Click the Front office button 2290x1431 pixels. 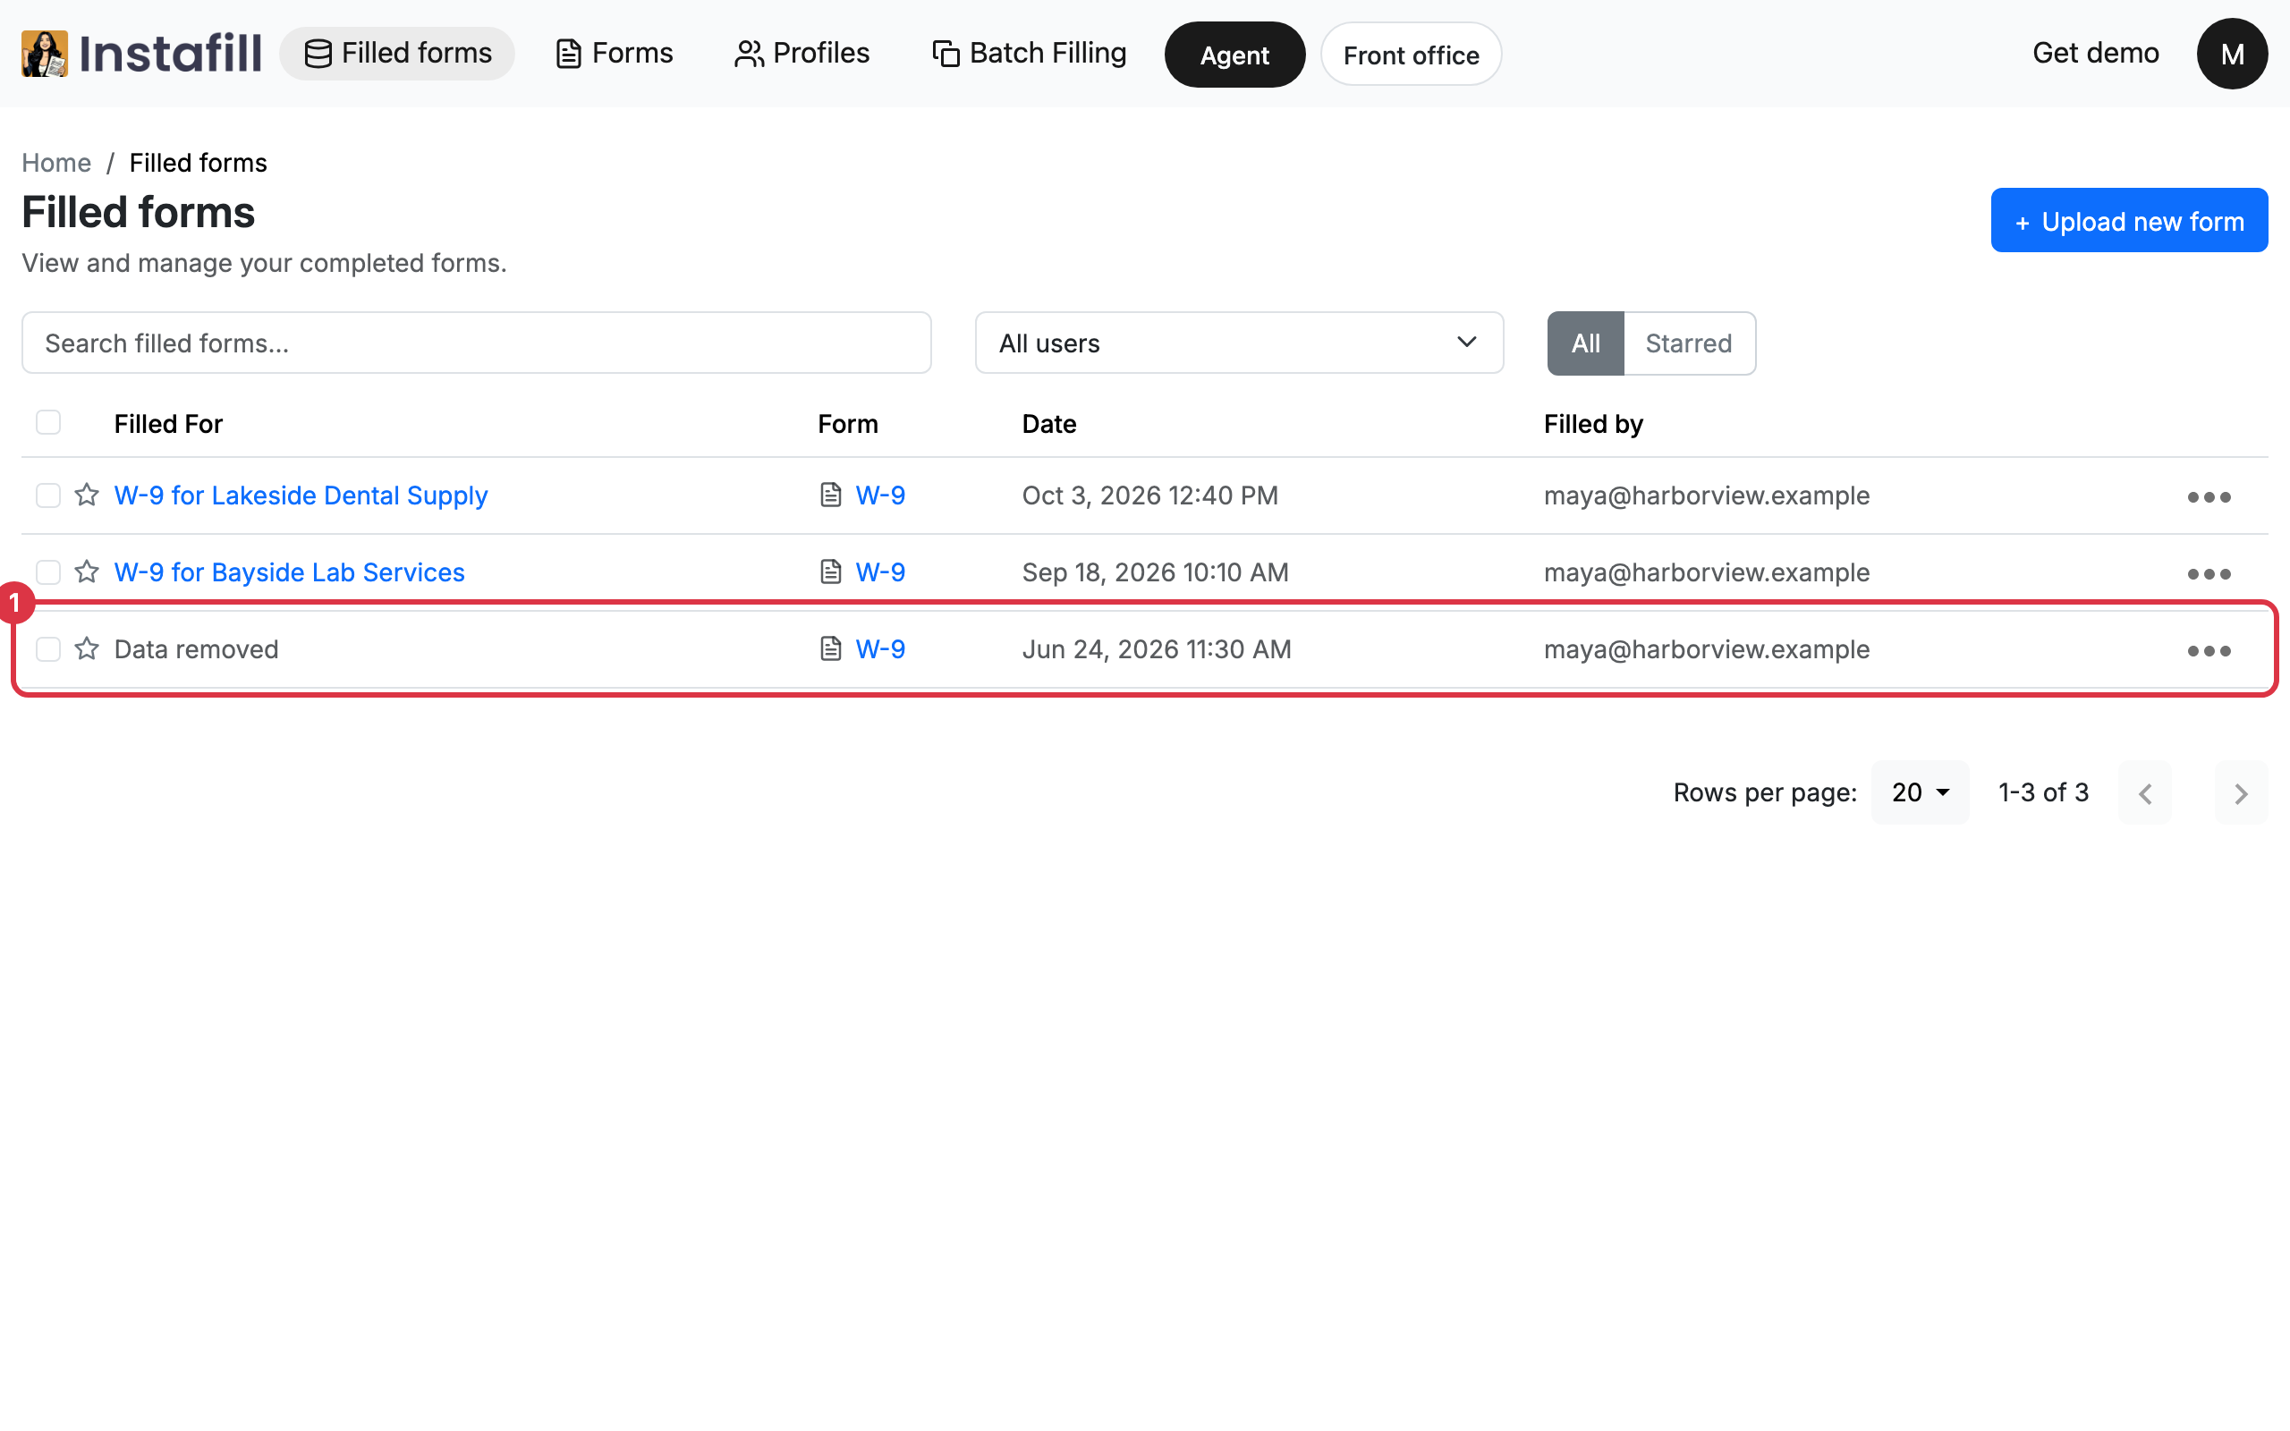click(x=1411, y=55)
